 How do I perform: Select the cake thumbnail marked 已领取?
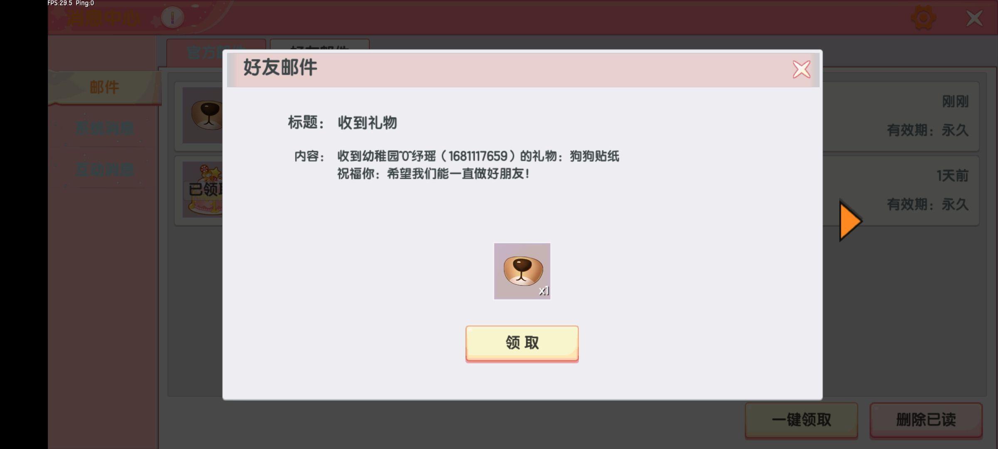203,190
